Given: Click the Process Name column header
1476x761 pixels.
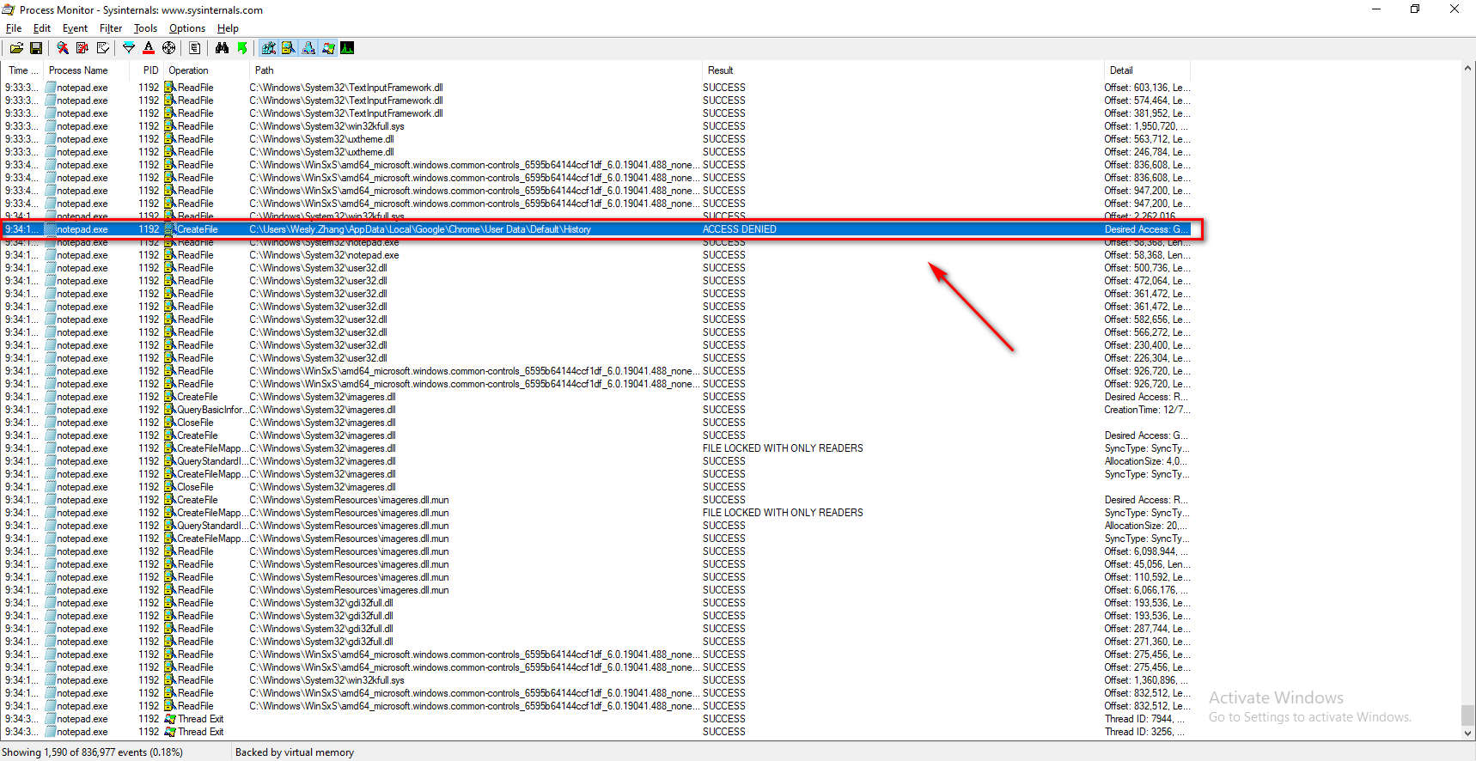Looking at the screenshot, I should 86,70.
